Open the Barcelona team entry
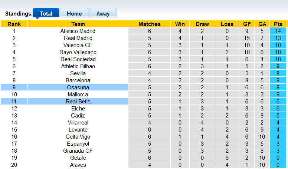Image resolution: width=288 pixels, height=169 pixels. pos(78,80)
